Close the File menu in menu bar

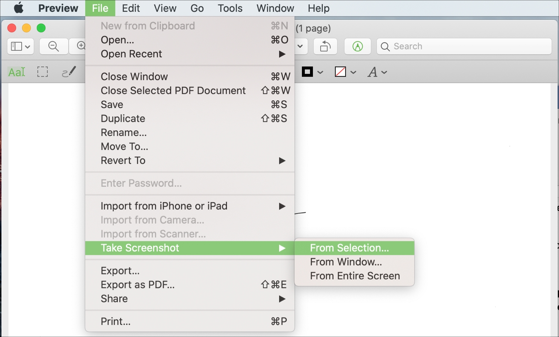pos(100,8)
